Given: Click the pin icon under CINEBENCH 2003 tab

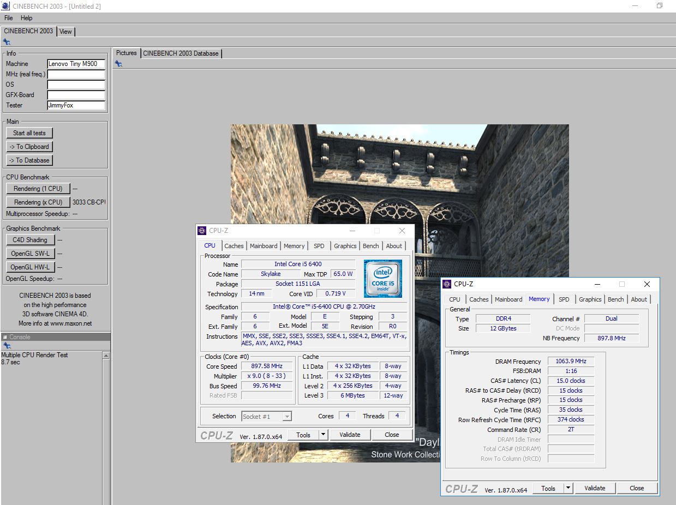Looking at the screenshot, I should [7, 41].
